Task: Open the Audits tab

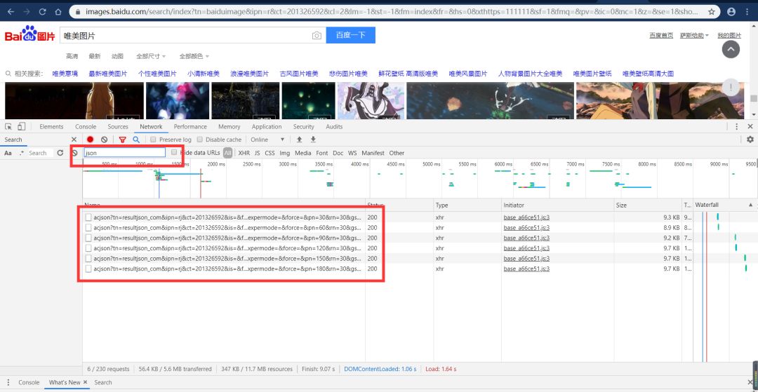Action: click(x=334, y=126)
